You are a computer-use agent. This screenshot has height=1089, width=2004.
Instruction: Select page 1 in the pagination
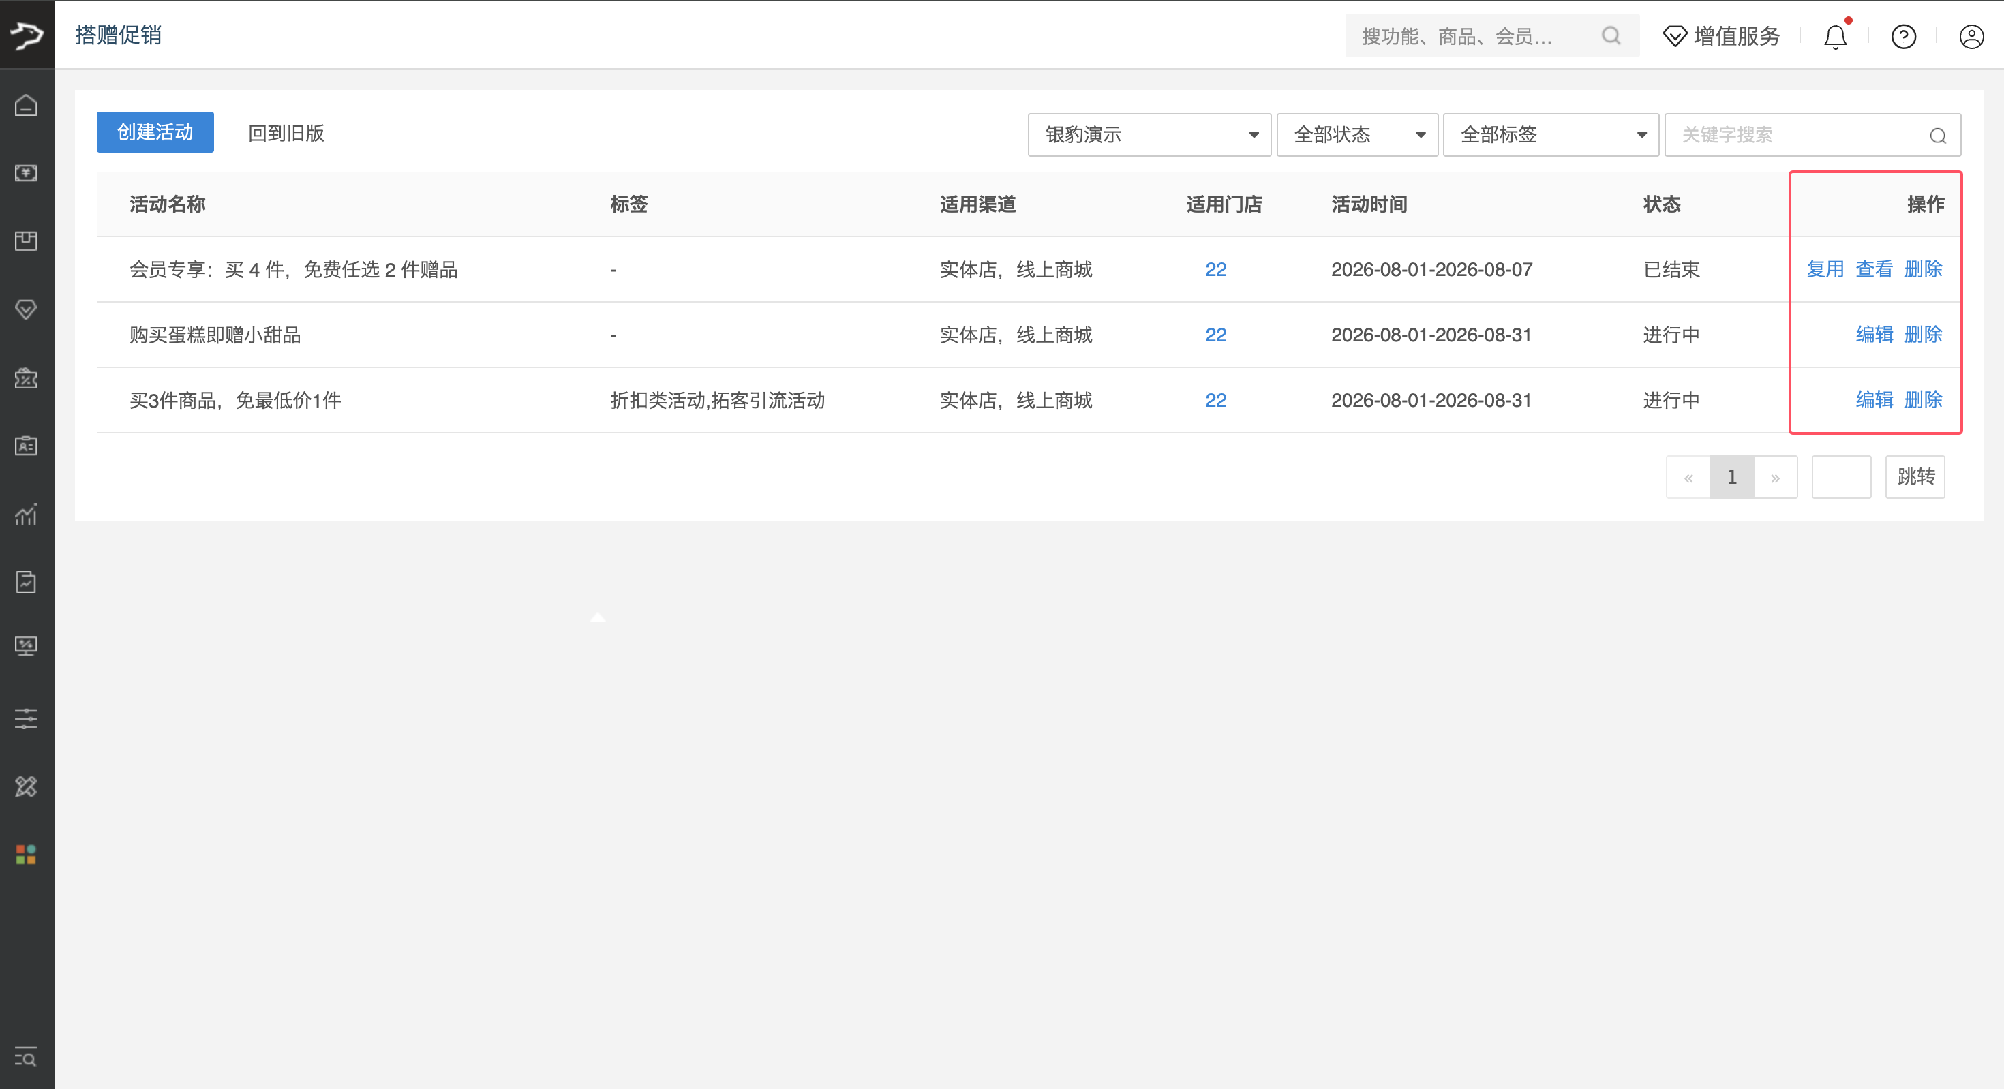pos(1732,478)
